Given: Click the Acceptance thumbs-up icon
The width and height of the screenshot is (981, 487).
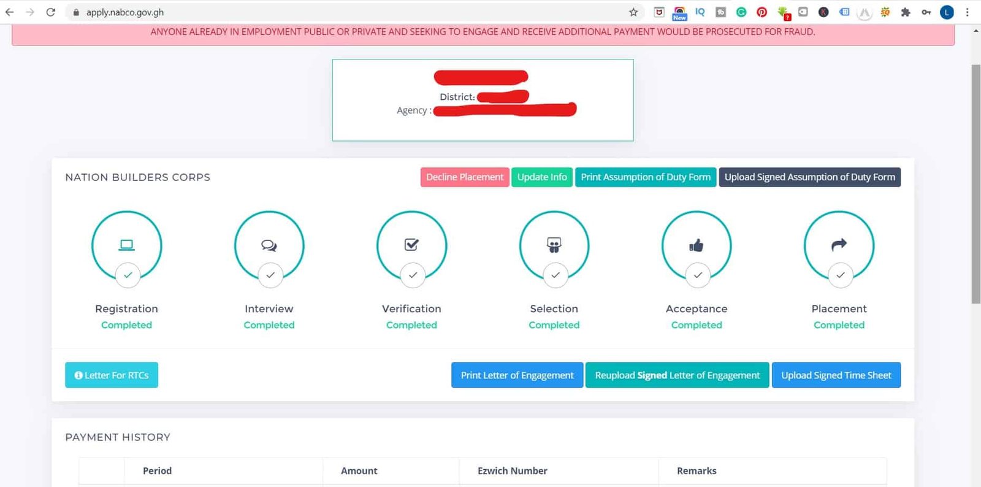Looking at the screenshot, I should (697, 246).
